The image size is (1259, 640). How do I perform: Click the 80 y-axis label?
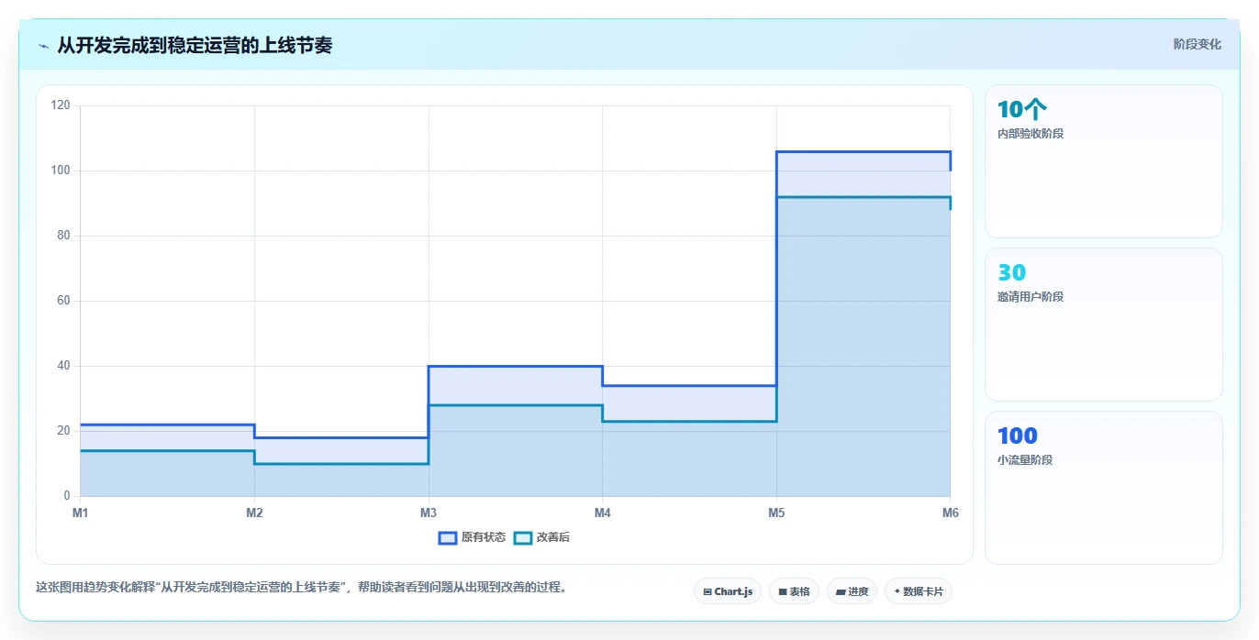click(x=63, y=236)
